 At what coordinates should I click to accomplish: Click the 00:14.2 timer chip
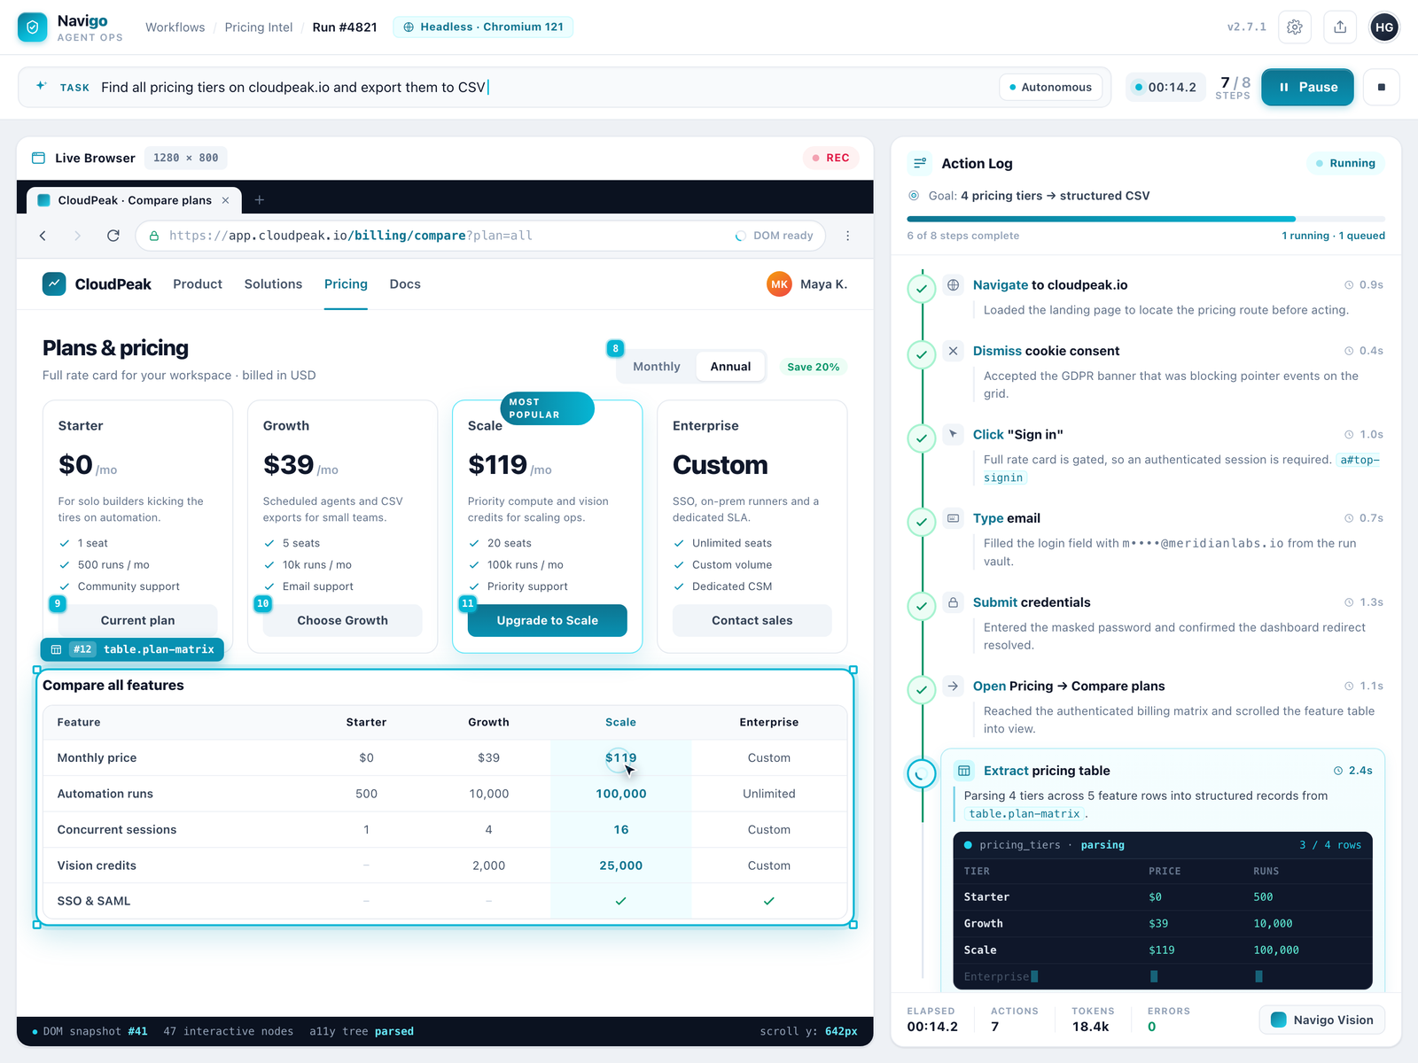pos(1165,87)
